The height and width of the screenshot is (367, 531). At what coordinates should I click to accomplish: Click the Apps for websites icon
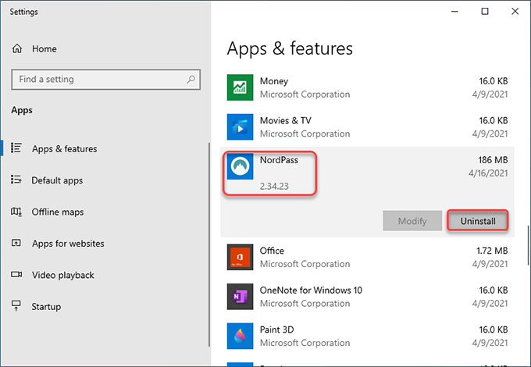16,243
